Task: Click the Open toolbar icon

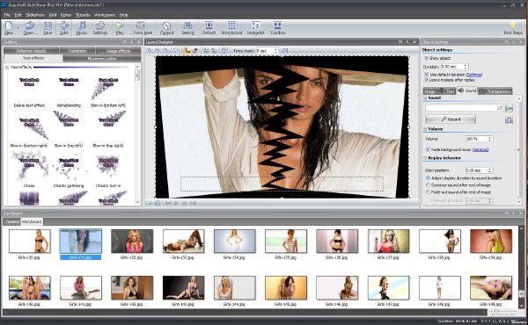Action: pos(30,28)
